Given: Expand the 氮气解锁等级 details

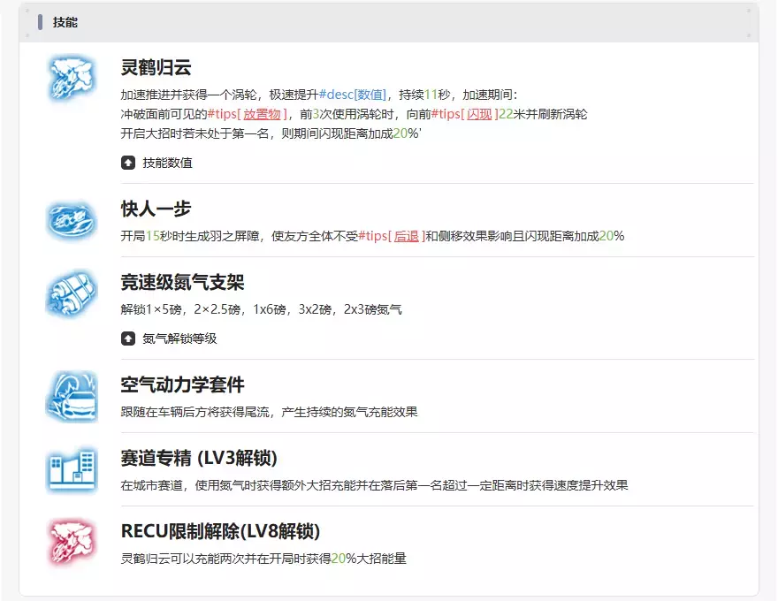Looking at the screenshot, I should pos(169,339).
